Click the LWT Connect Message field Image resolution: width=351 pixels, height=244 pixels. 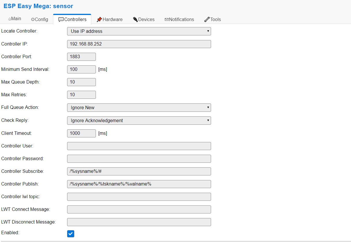(x=139, y=209)
